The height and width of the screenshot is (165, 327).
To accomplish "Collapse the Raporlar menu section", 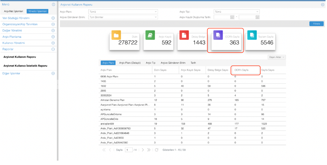I will point(53,49).
